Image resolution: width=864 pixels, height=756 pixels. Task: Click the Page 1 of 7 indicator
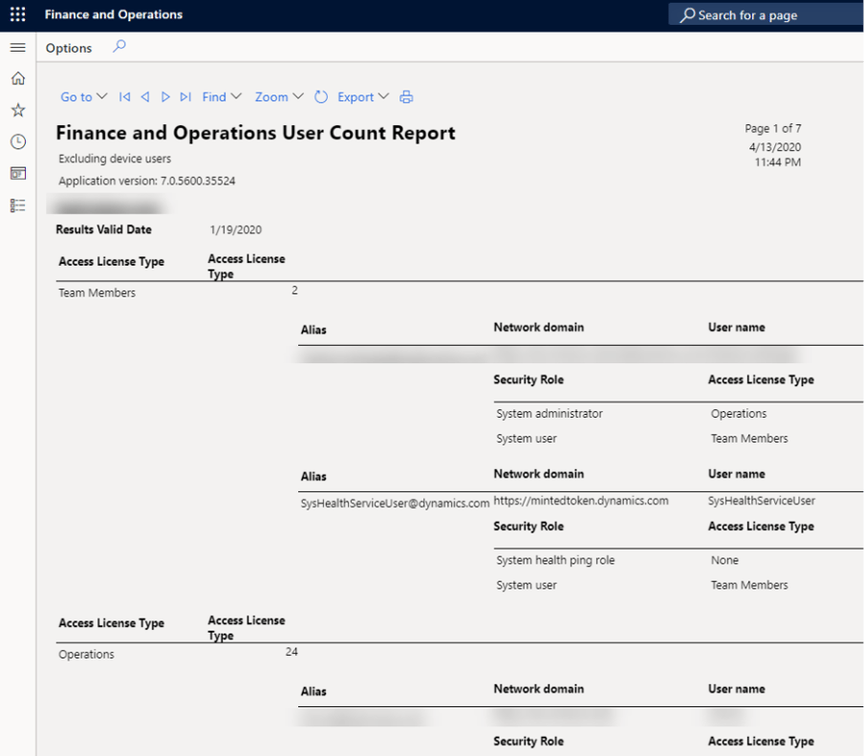pos(772,128)
